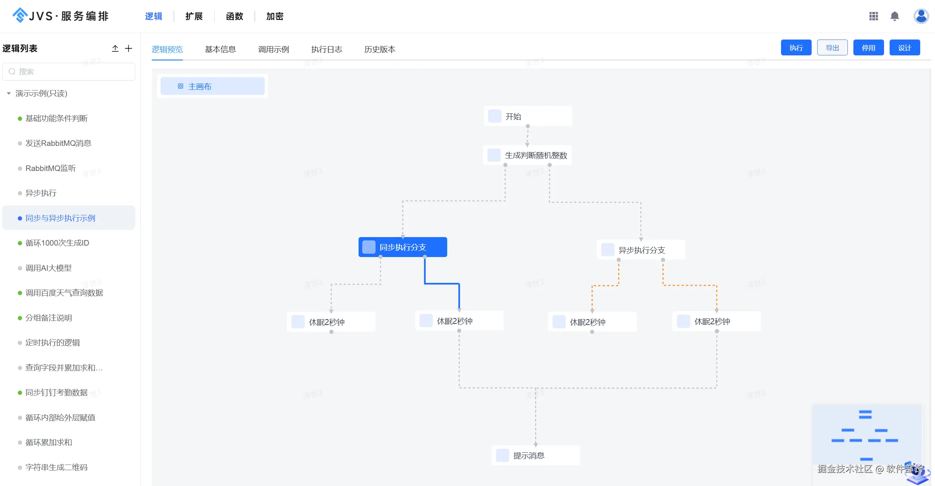The height and width of the screenshot is (486, 935).
Task: Collapse the 演示示例(只读) group
Action: [x=9, y=93]
